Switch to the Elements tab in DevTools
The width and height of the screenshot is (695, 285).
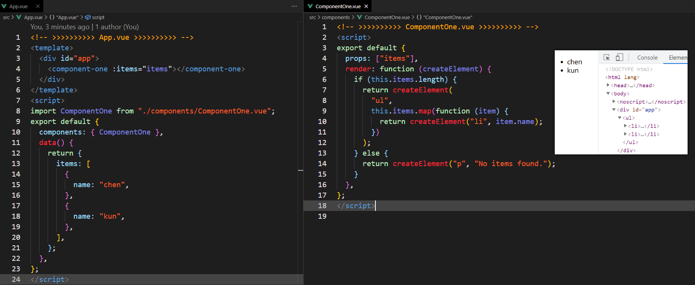(677, 58)
